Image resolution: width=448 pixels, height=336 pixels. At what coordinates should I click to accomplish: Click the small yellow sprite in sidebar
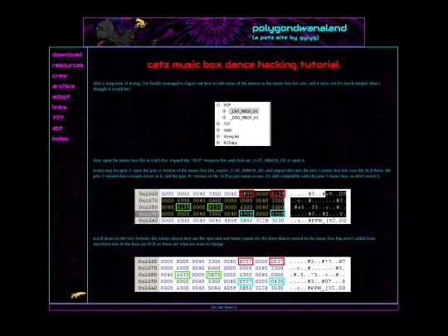pyautogui.click(x=78, y=295)
